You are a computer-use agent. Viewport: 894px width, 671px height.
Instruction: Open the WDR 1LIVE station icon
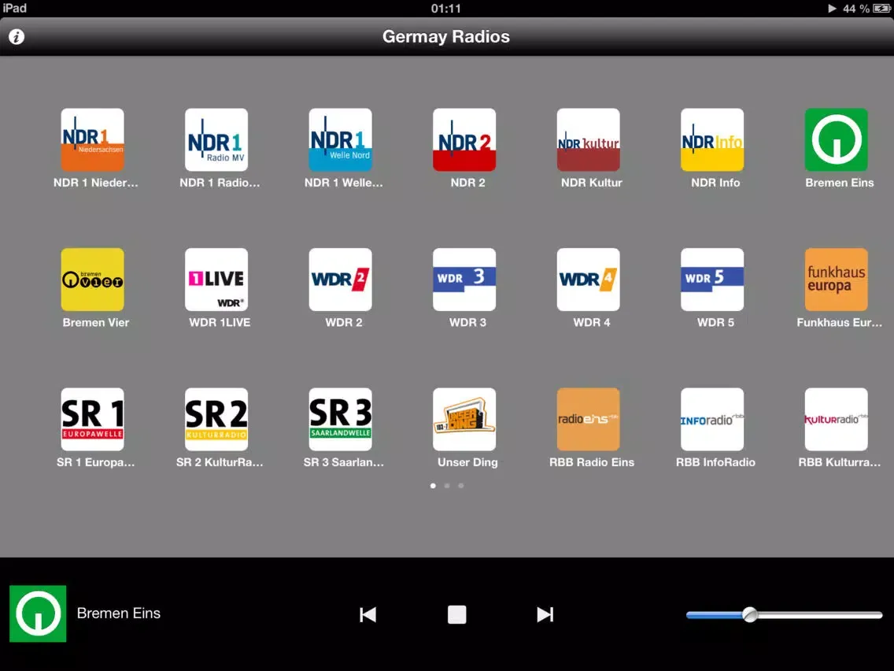coord(216,280)
